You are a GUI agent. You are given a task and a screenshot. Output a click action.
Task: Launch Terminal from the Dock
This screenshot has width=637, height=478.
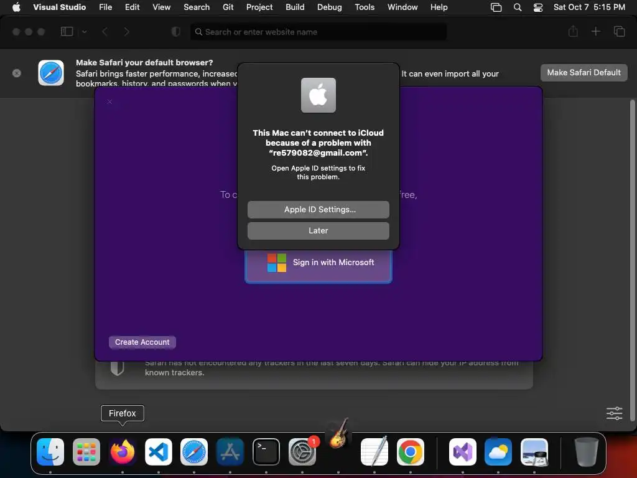coord(266,452)
